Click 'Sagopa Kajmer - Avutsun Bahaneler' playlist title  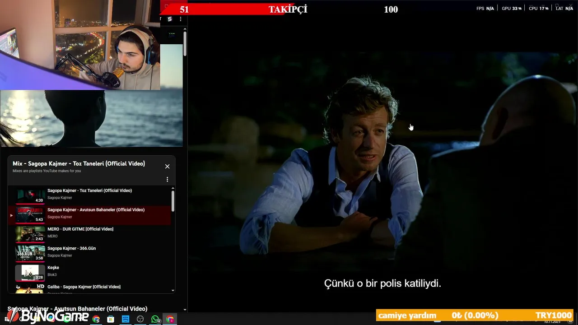96,210
